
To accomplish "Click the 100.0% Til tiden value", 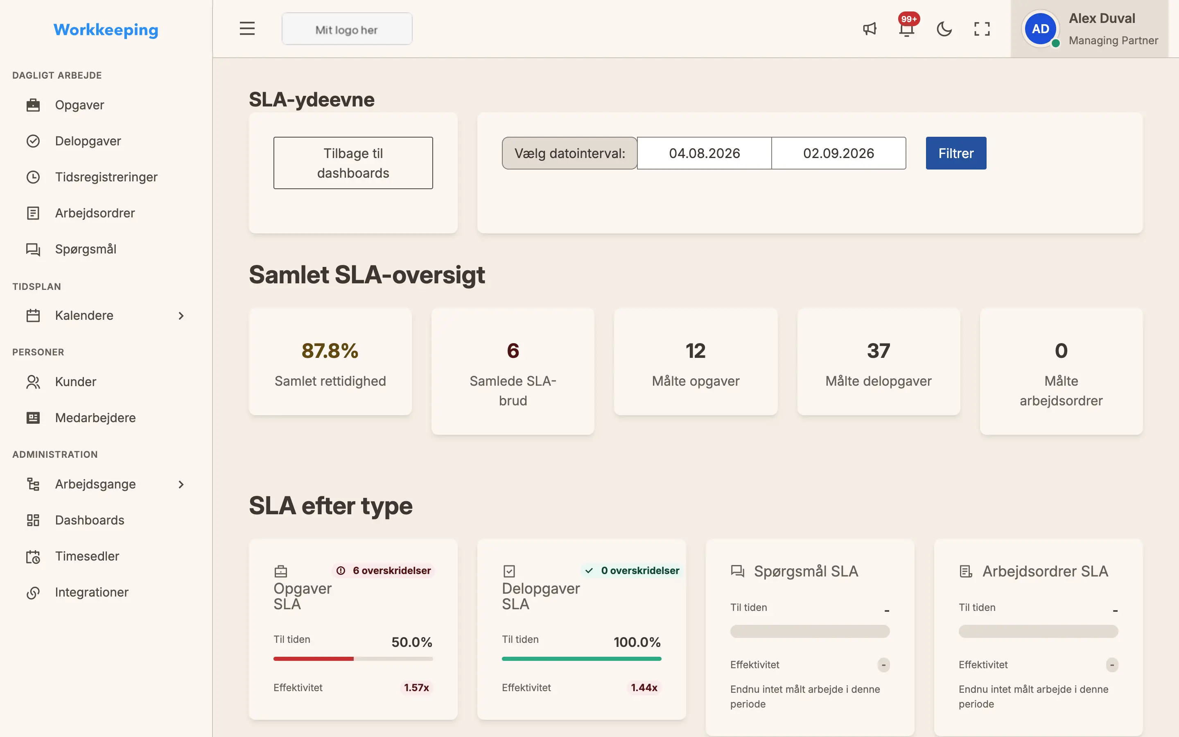I will click(x=637, y=642).
